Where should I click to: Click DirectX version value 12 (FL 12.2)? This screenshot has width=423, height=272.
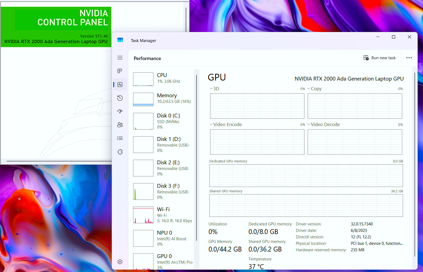[x=361, y=237]
